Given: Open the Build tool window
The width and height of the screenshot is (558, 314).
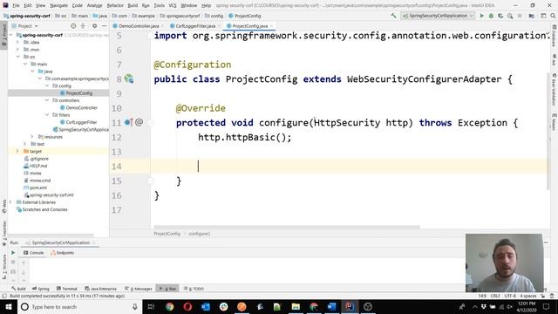Looking at the screenshot, I should pyautogui.click(x=18, y=289).
